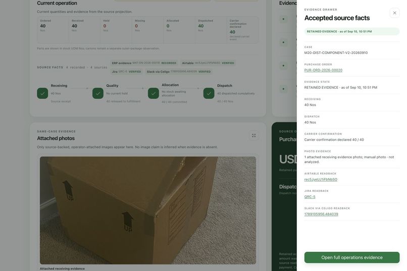Select the Jira QRC-5 VERIFIED chip

pyautogui.click(x=126, y=72)
